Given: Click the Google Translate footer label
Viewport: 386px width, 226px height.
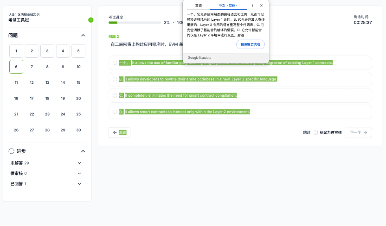Looking at the screenshot, I should pos(199,58).
